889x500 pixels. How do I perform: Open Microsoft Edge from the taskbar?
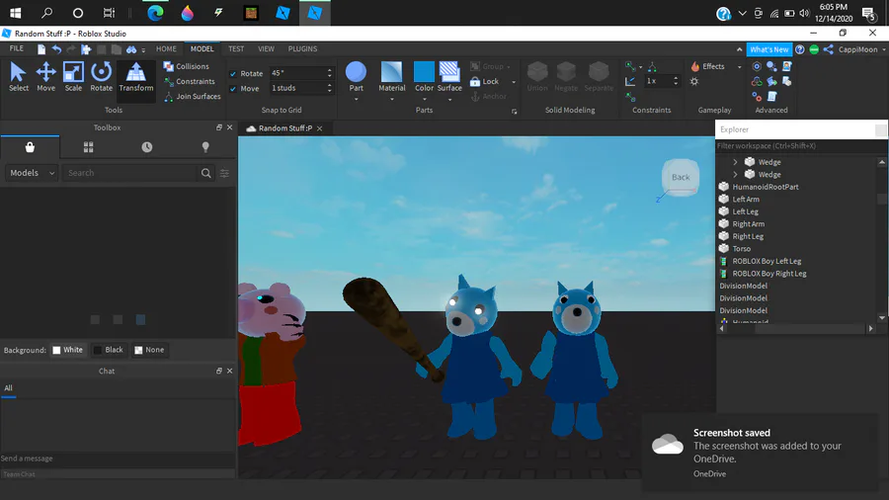(x=155, y=13)
